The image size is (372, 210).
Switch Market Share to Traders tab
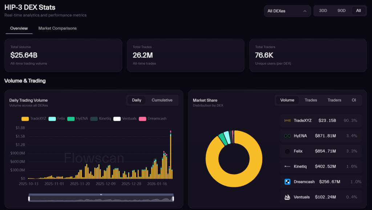coord(334,100)
